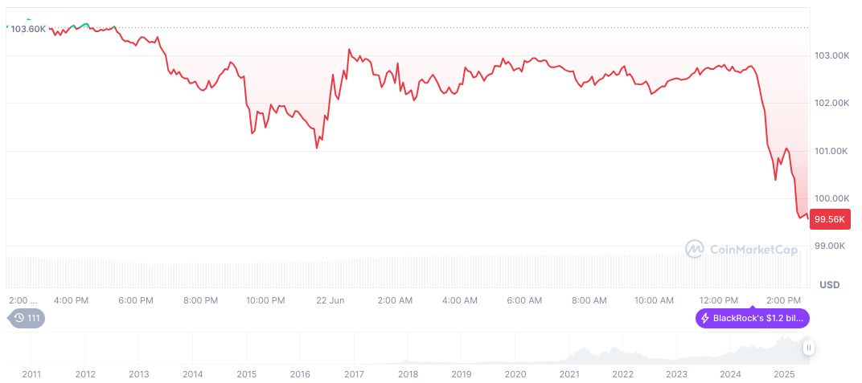Jump to 2011 in the year navigator
862x383 pixels.
31,374
